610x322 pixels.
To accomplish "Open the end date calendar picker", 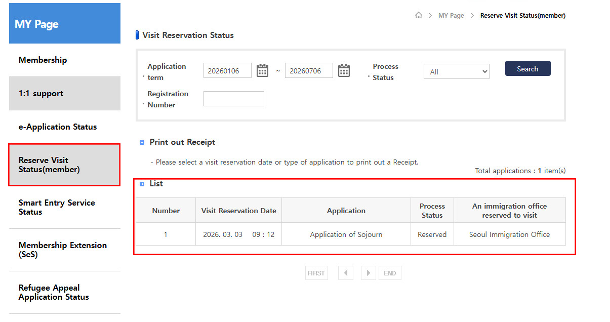I will coord(344,70).
